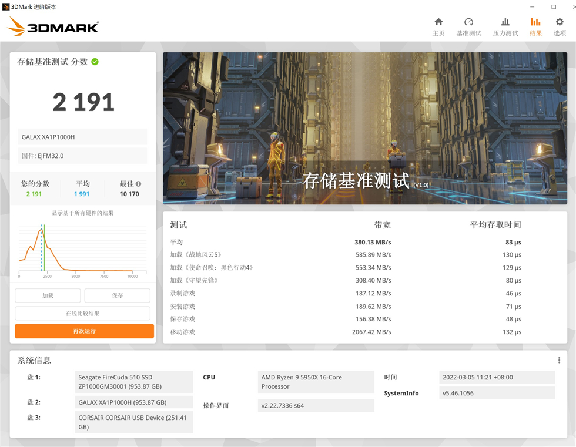Viewport: 576px width, 447px height.
Task: Click the SystemInfo v5.46.1056 field
Action: [x=497, y=393]
